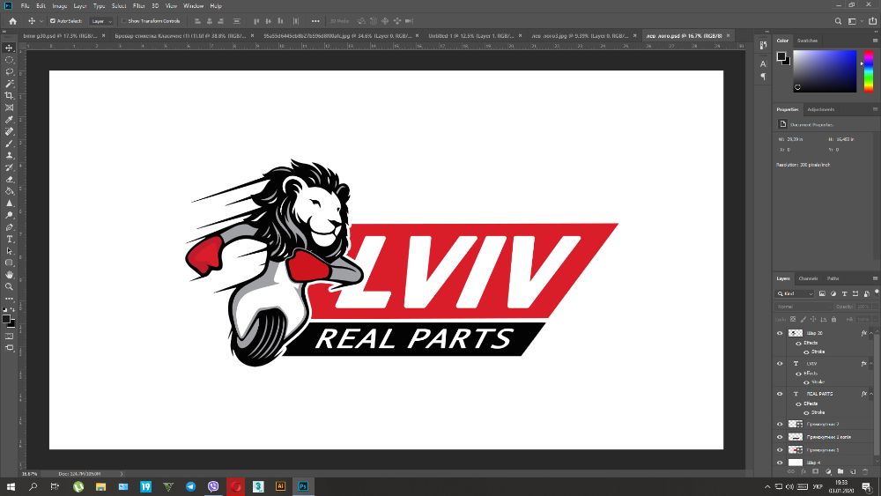This screenshot has height=496, width=881.
Task: Create a new layer with the icon
Action: (852, 472)
